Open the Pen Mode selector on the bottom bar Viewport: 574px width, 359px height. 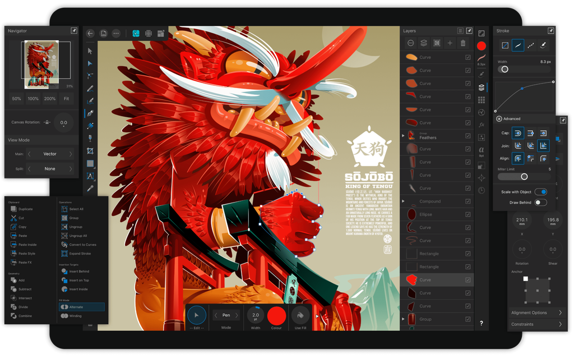coord(226,316)
